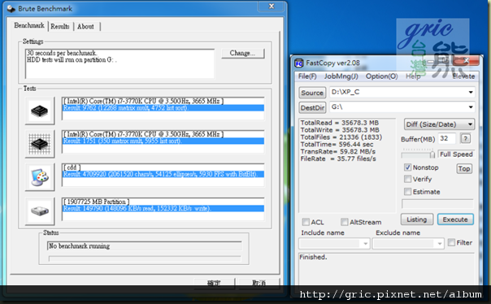Open the JobMng(J) menu
491x304 pixels.
point(341,76)
